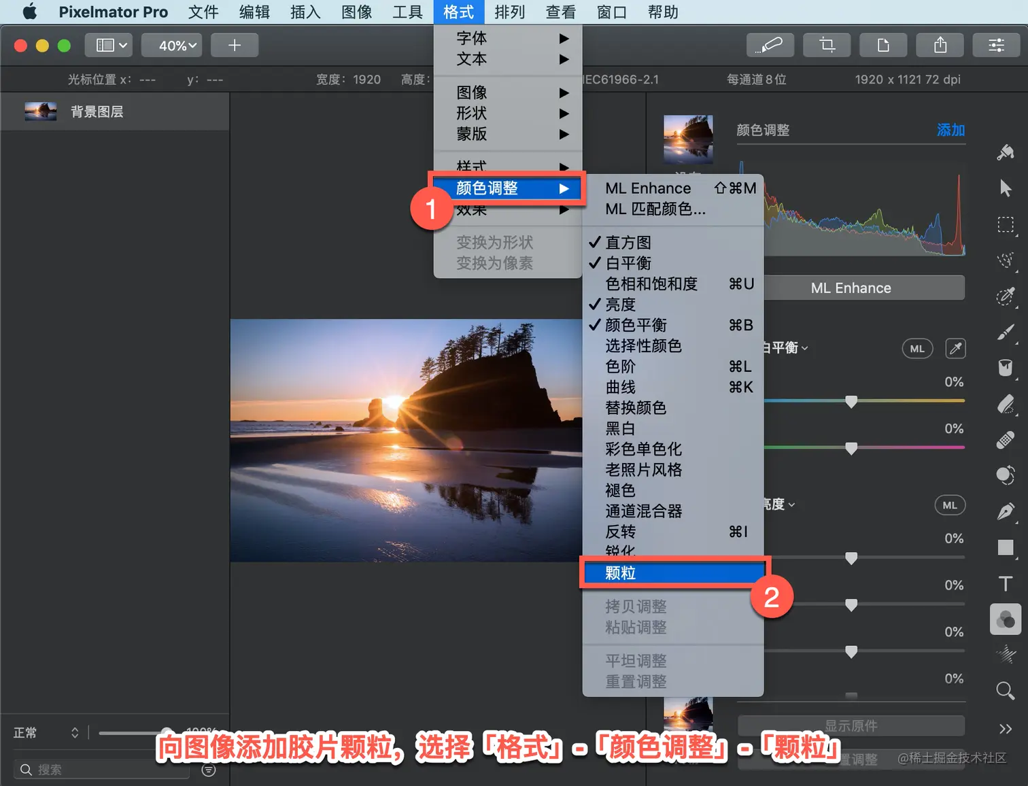Screen dimensions: 1028x786
Task: Select the 背景图层 layer row
Action: click(115, 112)
